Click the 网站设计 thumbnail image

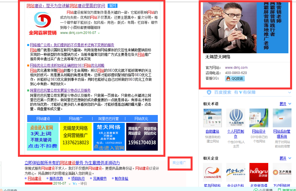pos(259,118)
